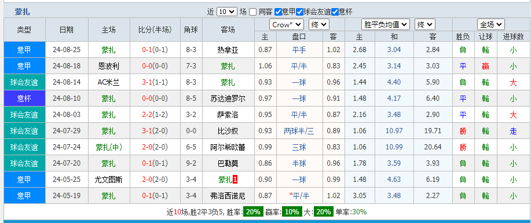Viewport: 531px width, 223px height.
Task: Click the 角球 column header
Action: coord(191,30)
